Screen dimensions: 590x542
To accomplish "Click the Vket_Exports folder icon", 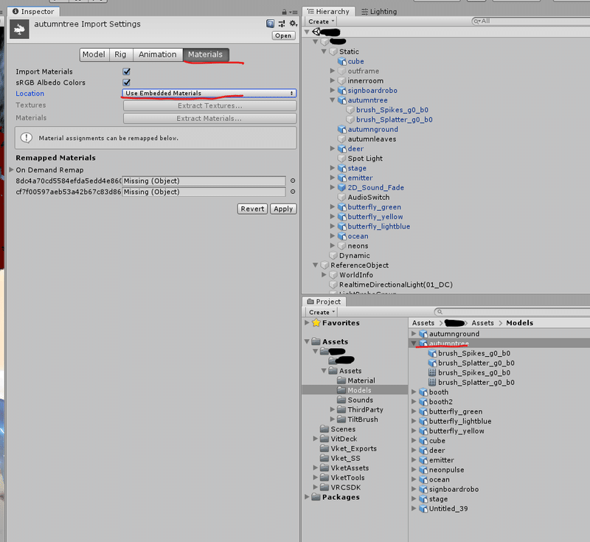I will click(324, 448).
